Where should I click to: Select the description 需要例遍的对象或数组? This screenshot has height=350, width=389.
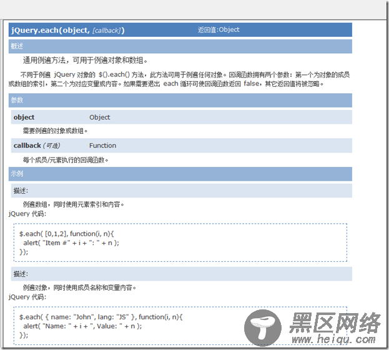(56, 131)
